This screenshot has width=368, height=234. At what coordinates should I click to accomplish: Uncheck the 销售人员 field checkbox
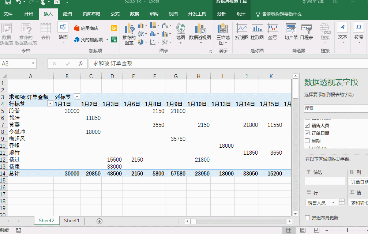point(307,125)
